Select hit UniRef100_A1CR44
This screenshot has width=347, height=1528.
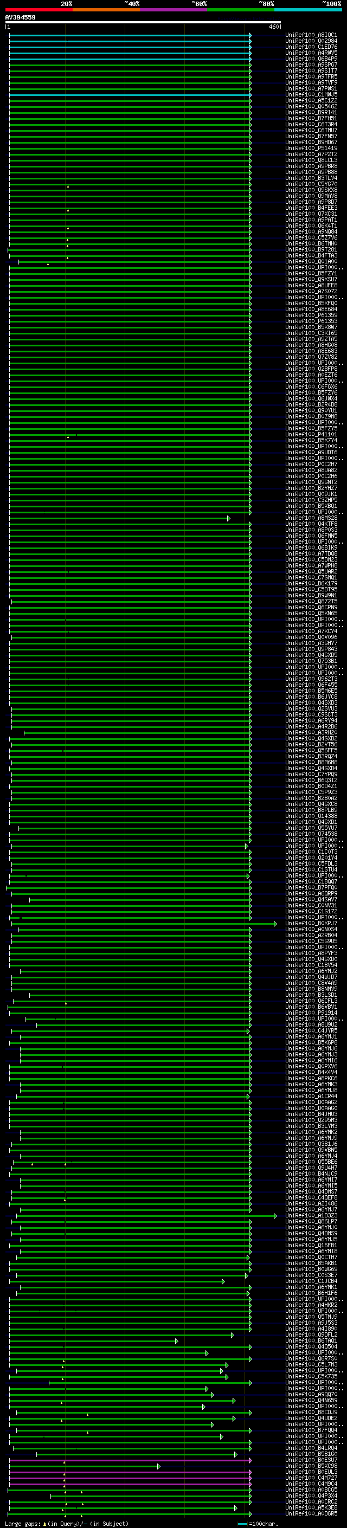click(311, 1096)
